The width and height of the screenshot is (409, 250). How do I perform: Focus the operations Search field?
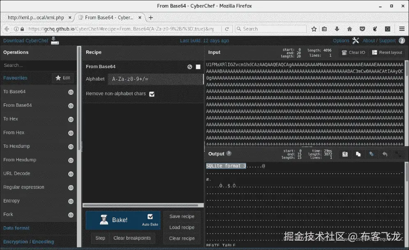point(39,65)
